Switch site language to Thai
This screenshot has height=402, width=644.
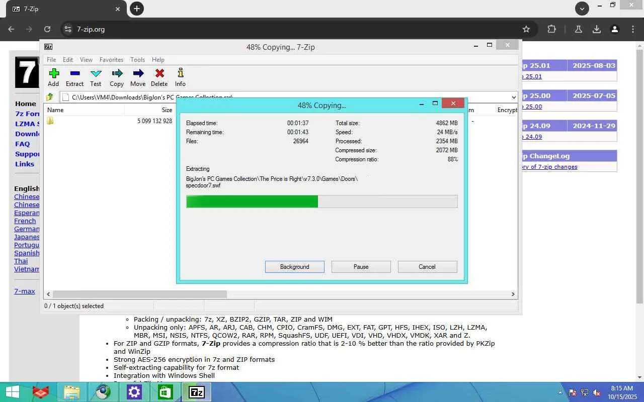21,261
